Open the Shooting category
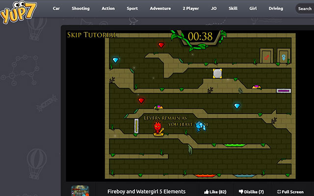 [x=80, y=8]
